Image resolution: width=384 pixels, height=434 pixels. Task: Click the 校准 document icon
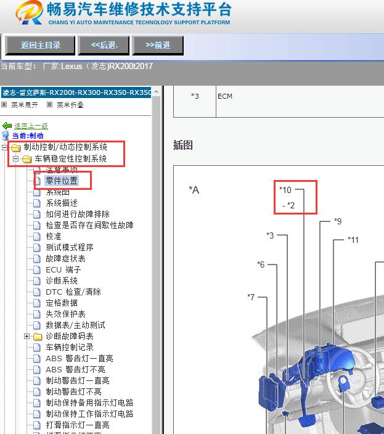tap(37, 236)
